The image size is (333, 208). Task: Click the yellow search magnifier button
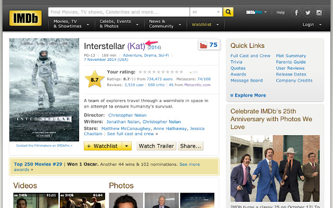point(228,12)
